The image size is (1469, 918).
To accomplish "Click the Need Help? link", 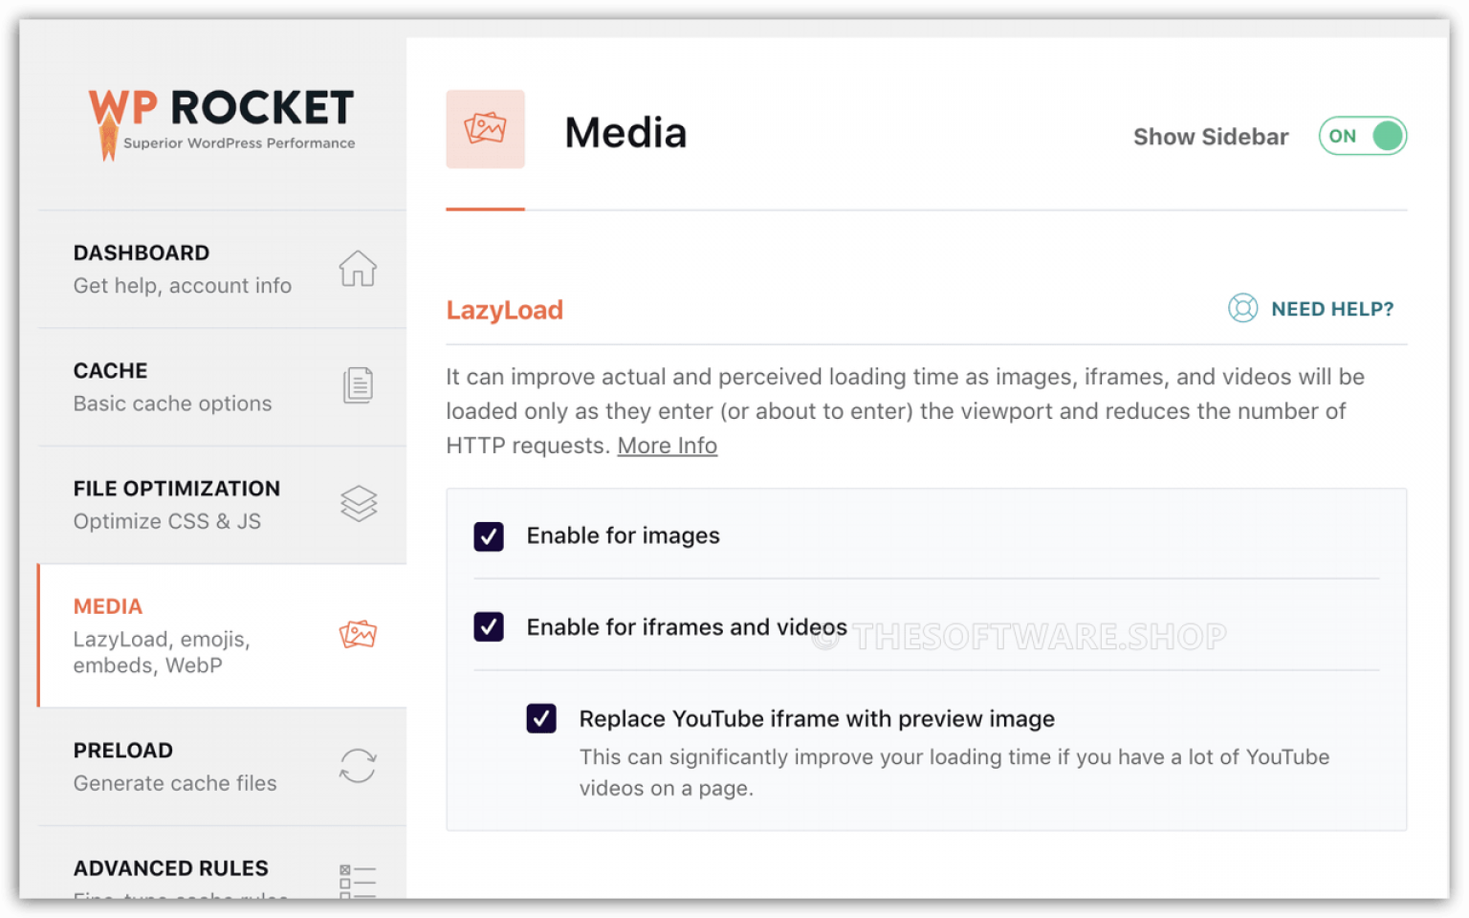I will [x=1332, y=309].
